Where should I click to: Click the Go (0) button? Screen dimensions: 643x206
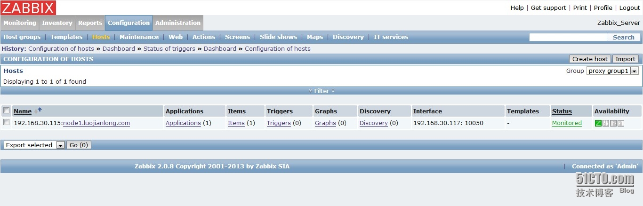79,145
